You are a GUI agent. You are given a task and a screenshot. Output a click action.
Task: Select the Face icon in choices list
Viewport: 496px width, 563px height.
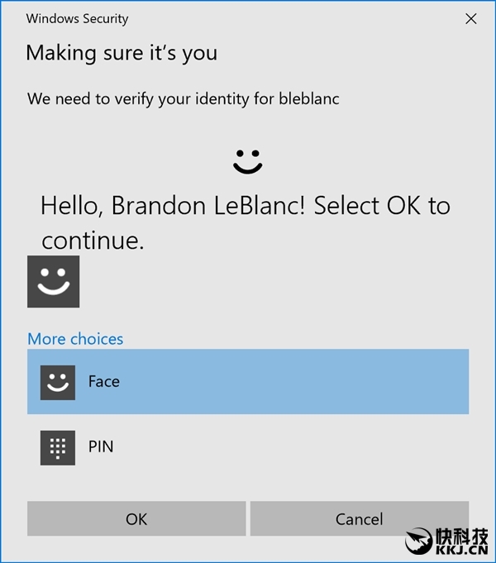(x=58, y=383)
